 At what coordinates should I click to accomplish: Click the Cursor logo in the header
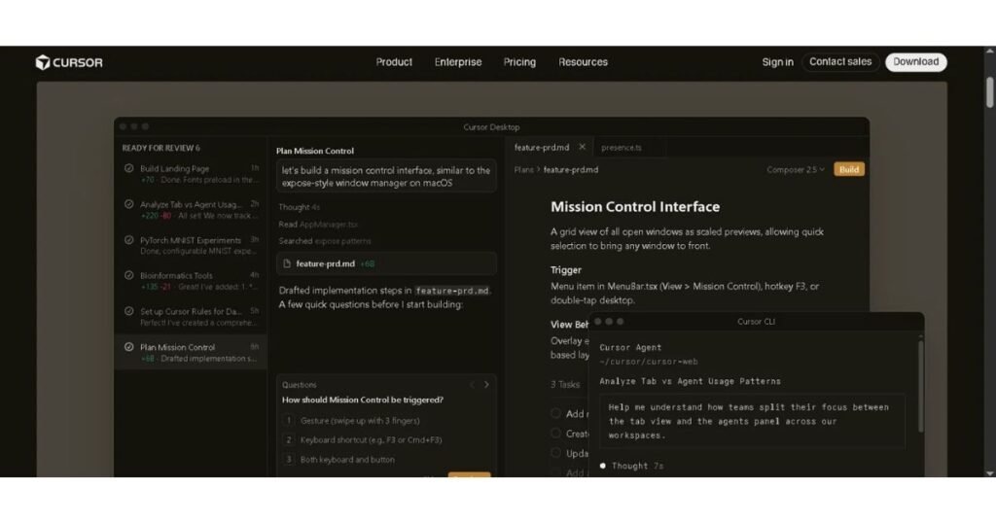(69, 62)
